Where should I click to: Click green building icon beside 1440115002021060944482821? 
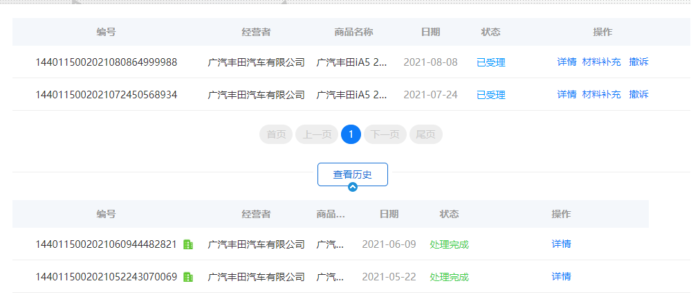tap(188, 244)
